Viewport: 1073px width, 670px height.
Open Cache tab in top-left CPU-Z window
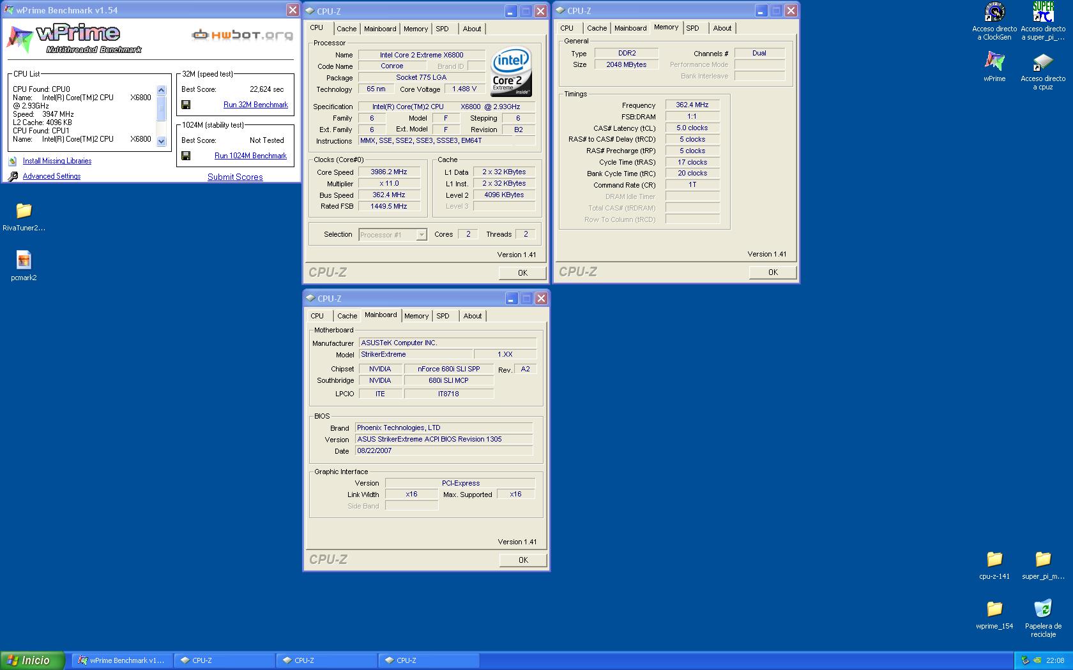click(x=347, y=29)
